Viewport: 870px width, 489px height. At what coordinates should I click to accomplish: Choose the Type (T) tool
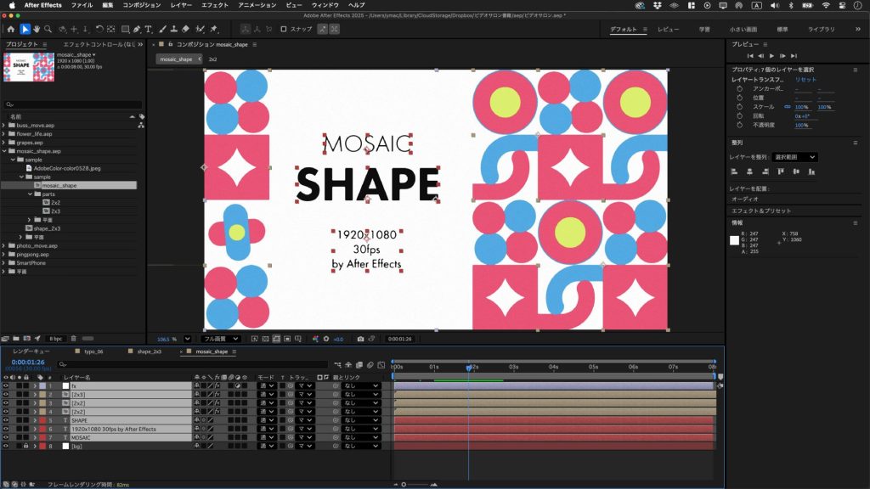click(149, 30)
